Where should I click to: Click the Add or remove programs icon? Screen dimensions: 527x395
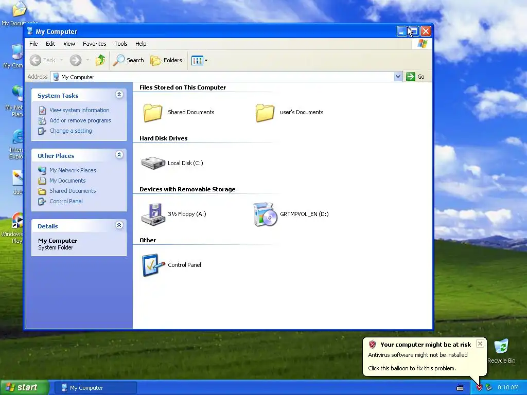pyautogui.click(x=42, y=120)
